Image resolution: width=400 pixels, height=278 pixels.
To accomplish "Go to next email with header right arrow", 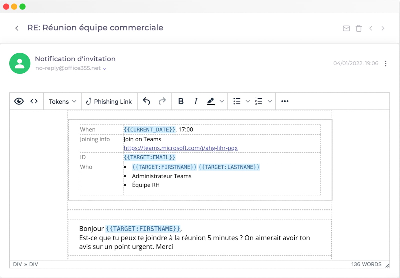I will pos(383,28).
